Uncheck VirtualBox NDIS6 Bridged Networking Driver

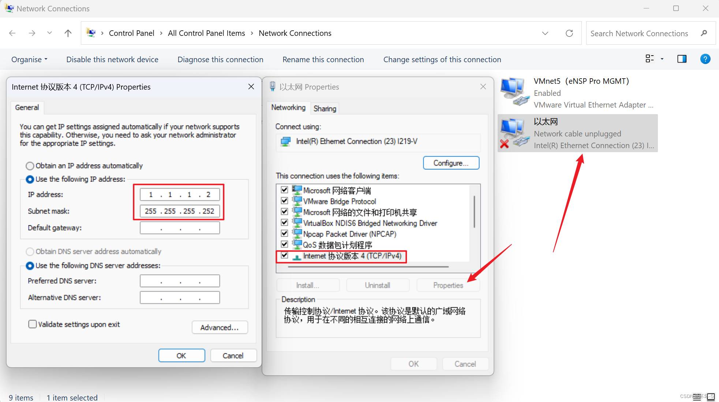click(284, 222)
